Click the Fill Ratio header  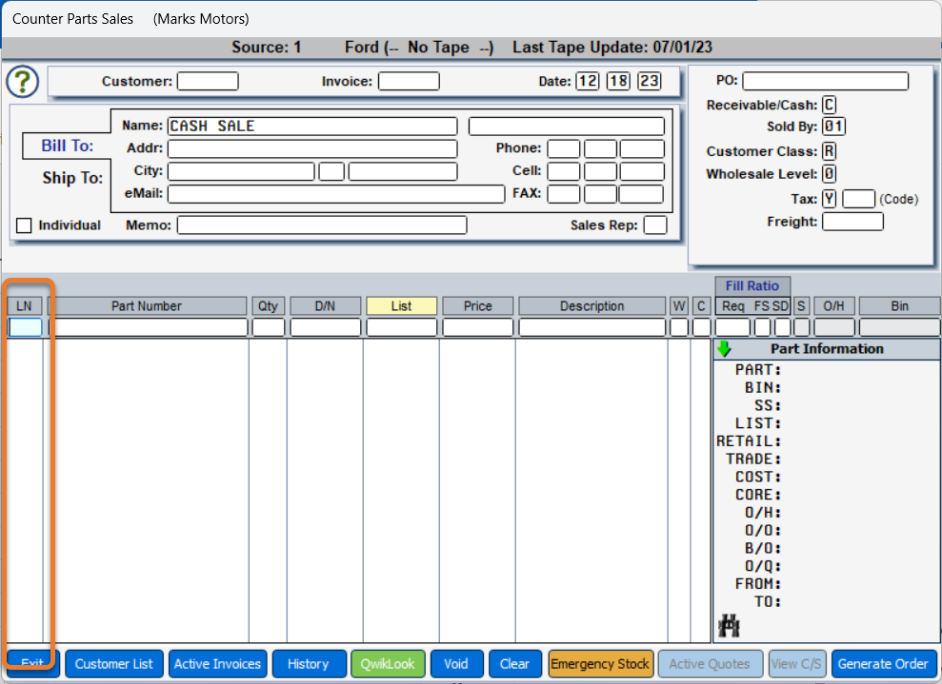pyautogui.click(x=752, y=285)
